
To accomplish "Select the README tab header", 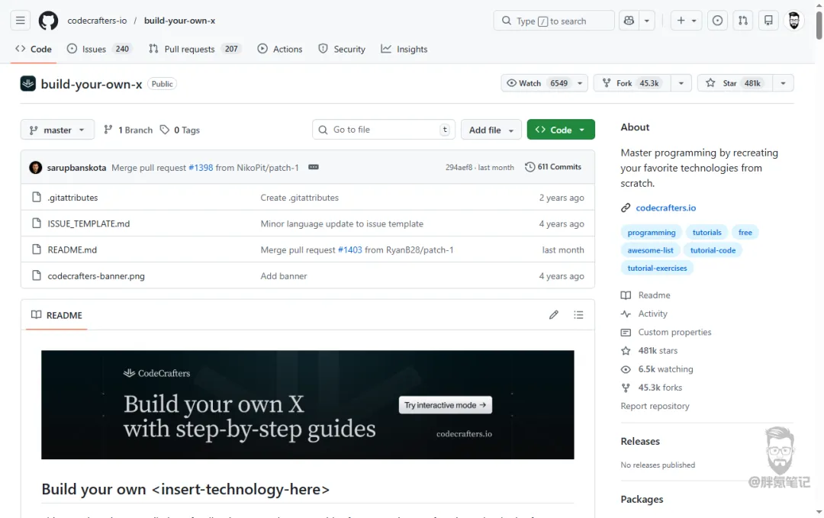I will (56, 315).
